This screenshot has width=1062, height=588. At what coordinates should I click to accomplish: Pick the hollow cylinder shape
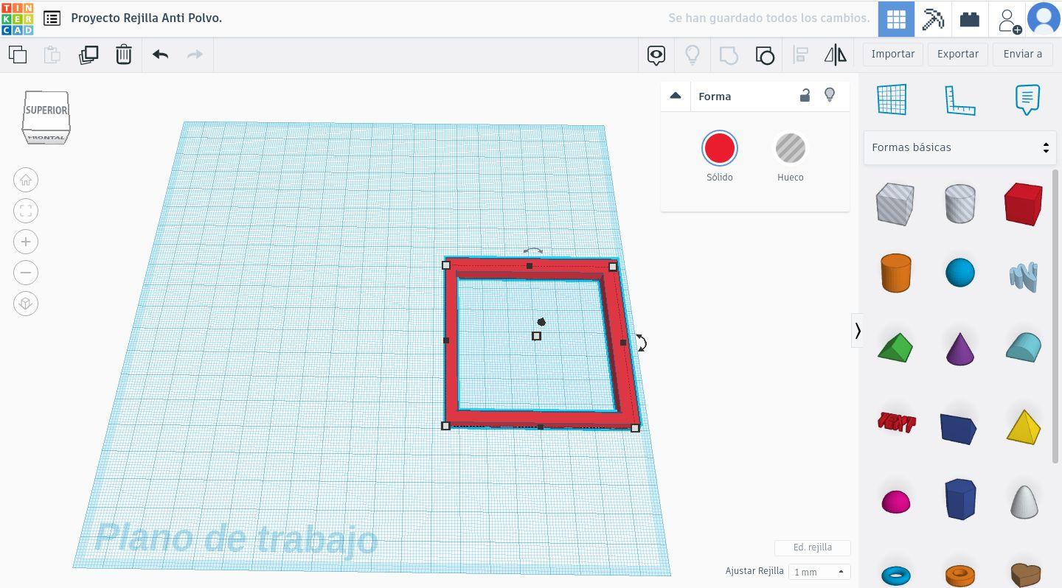tap(960, 203)
